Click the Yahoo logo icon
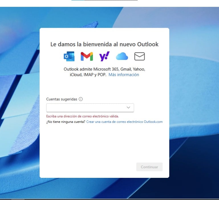219x200 pixels. click(104, 56)
